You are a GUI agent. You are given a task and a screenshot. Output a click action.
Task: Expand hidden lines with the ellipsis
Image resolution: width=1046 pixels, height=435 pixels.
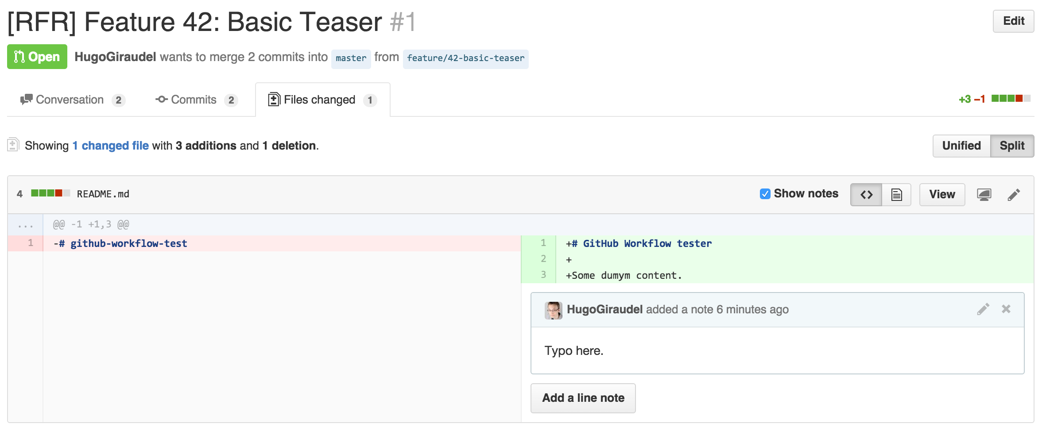coord(25,225)
